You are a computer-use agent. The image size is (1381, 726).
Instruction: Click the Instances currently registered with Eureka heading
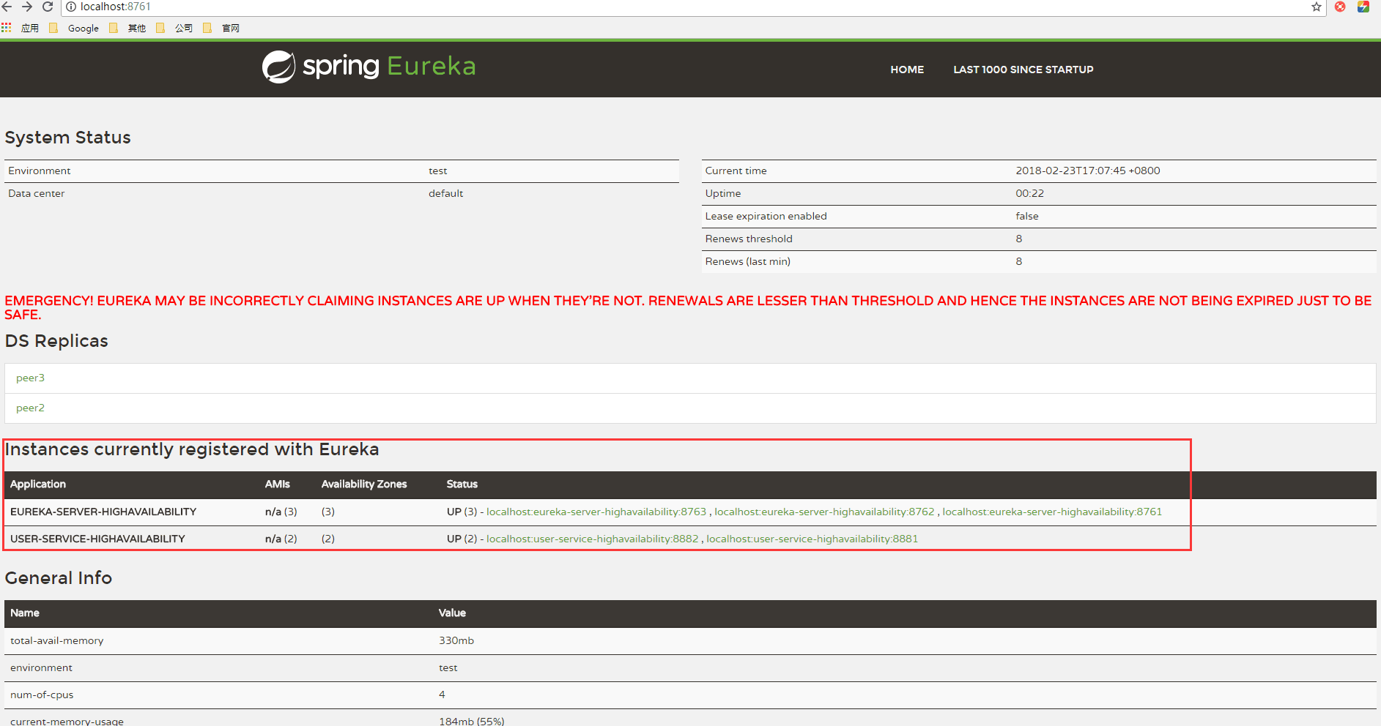point(192,449)
